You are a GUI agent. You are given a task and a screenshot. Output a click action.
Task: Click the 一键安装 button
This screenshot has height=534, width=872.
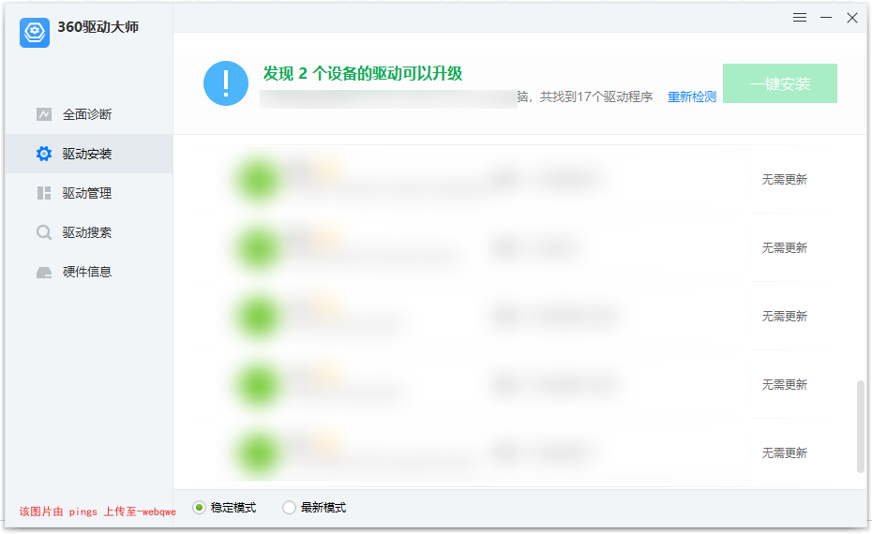pos(780,83)
